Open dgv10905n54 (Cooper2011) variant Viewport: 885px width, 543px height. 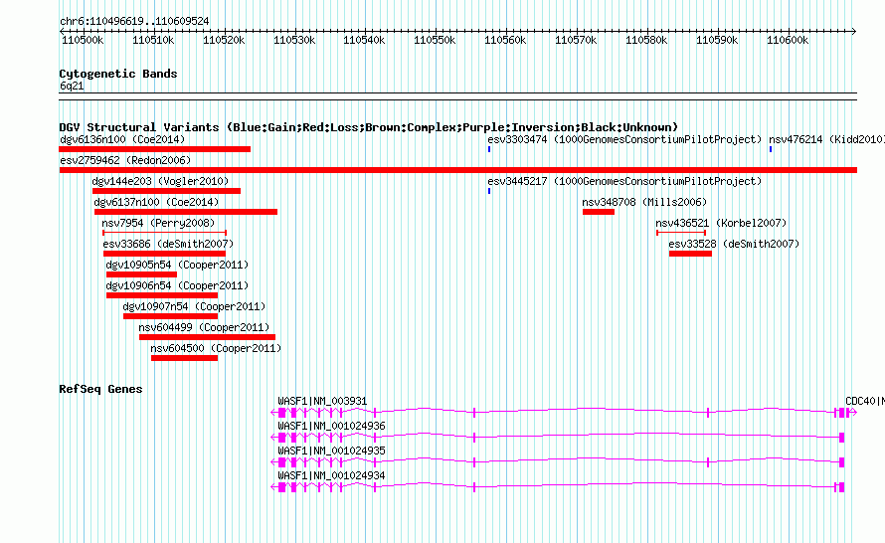(177, 265)
